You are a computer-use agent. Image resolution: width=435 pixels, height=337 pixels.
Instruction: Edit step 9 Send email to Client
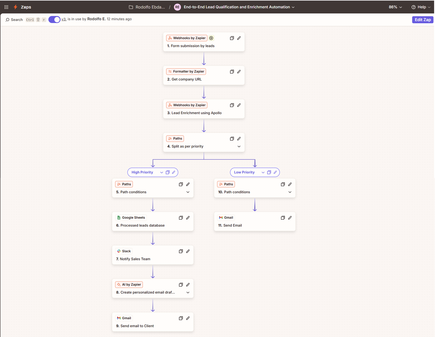pos(188,318)
